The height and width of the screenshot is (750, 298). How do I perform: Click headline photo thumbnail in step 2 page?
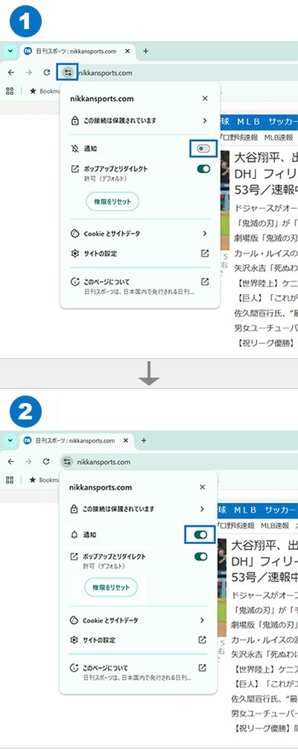pos(222,587)
